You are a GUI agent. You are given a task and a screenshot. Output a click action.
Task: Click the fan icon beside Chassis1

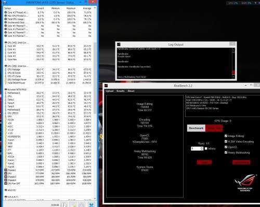pyautogui.click(x=6, y=170)
